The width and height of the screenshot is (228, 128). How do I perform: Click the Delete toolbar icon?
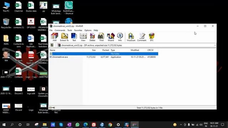(92, 37)
